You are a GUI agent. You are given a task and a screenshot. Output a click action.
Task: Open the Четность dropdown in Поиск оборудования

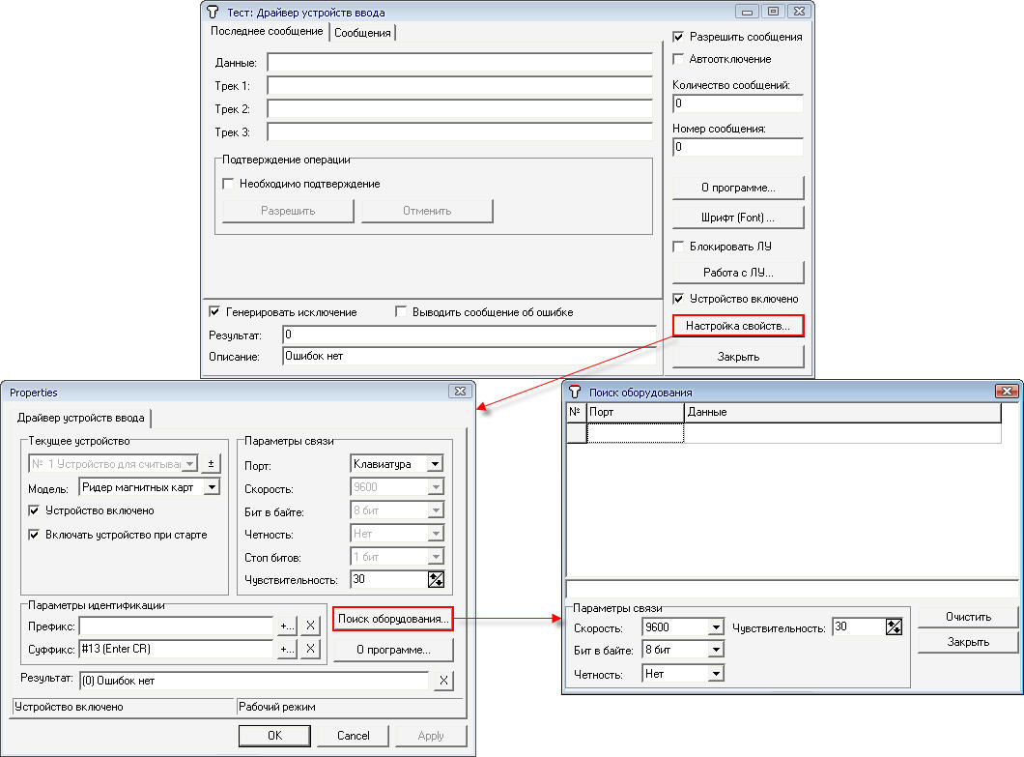[715, 674]
